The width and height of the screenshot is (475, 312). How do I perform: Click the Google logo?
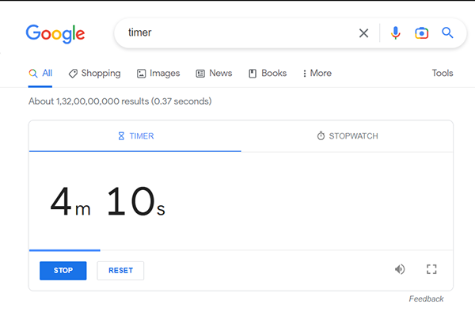click(x=55, y=33)
